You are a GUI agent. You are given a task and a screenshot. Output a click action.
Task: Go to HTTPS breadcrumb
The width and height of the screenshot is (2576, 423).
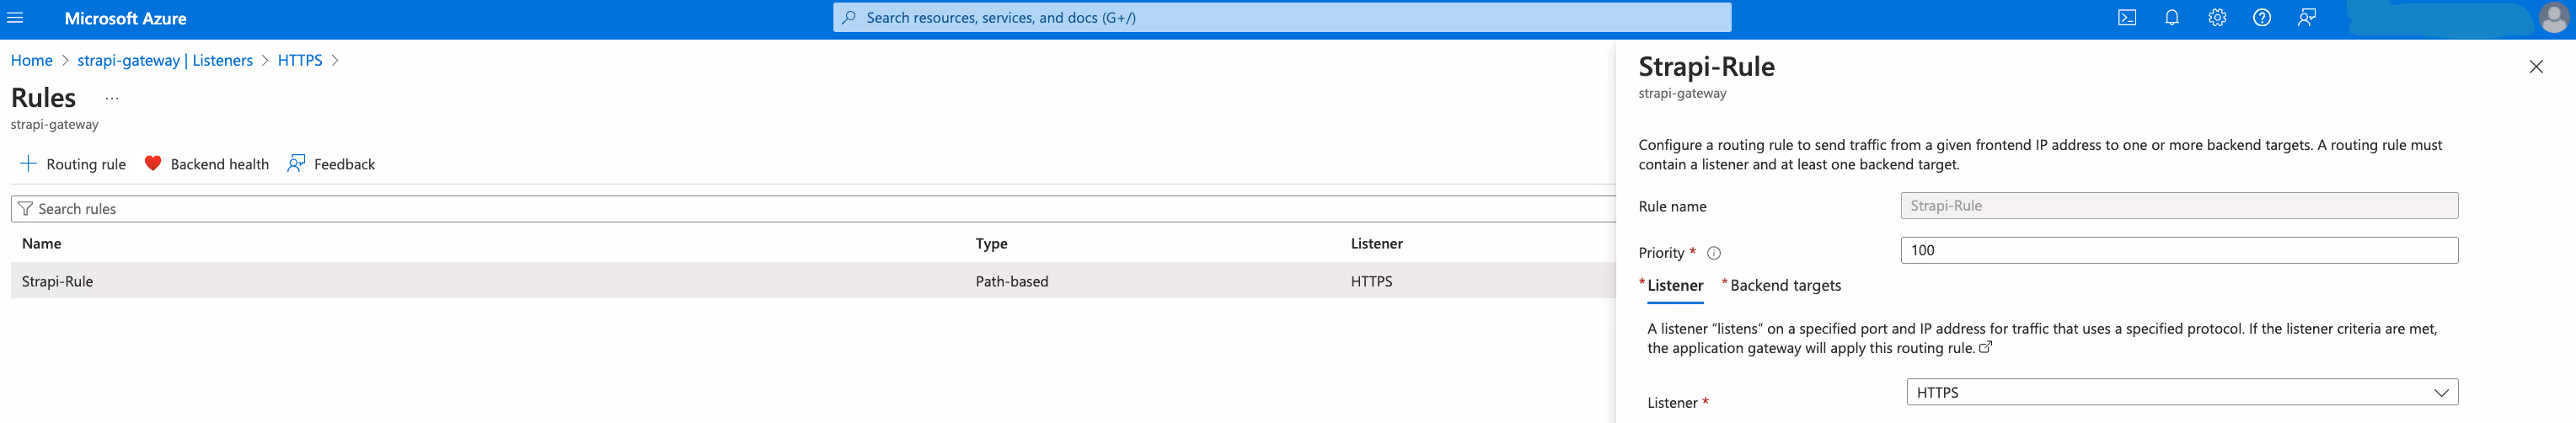point(300,60)
